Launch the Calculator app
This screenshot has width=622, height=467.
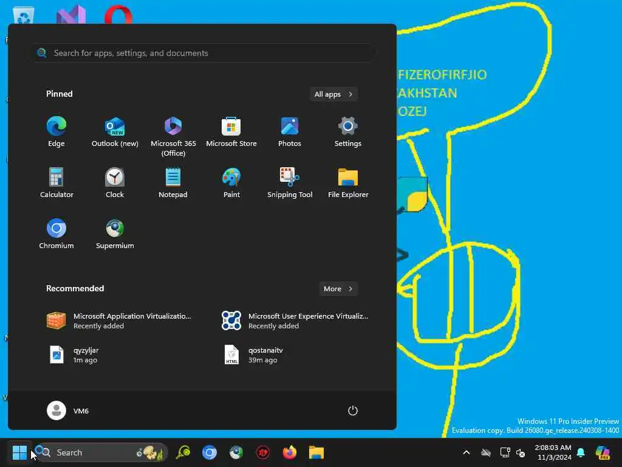click(x=56, y=183)
